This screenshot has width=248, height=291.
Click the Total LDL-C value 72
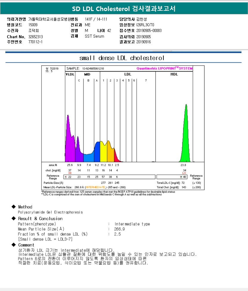(183, 183)
